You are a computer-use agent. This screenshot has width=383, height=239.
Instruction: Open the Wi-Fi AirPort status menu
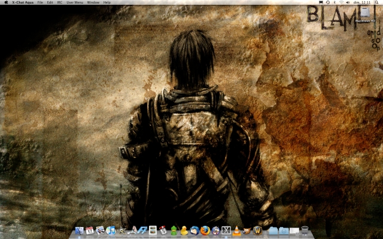click(341, 2)
